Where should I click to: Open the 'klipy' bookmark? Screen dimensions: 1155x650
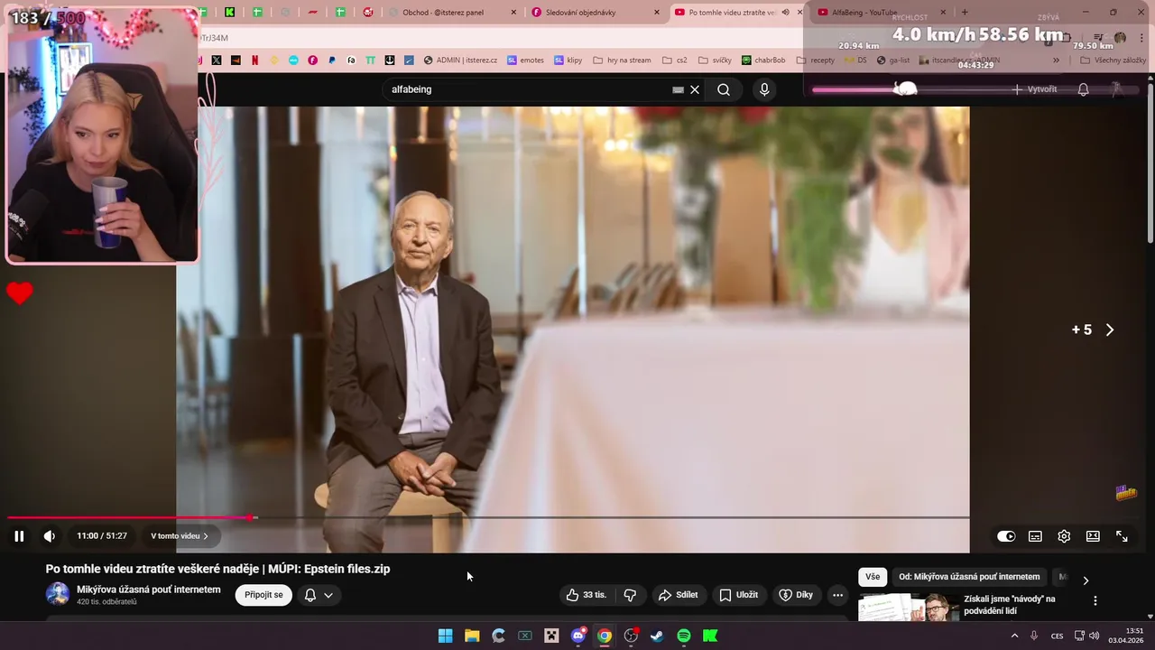tap(568, 60)
